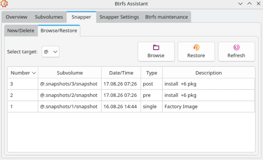Sort by the Date/Time column header
263x160 pixels.
pos(121,73)
